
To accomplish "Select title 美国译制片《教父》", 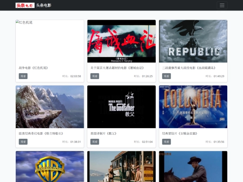I will pyautogui.click(x=103, y=133).
